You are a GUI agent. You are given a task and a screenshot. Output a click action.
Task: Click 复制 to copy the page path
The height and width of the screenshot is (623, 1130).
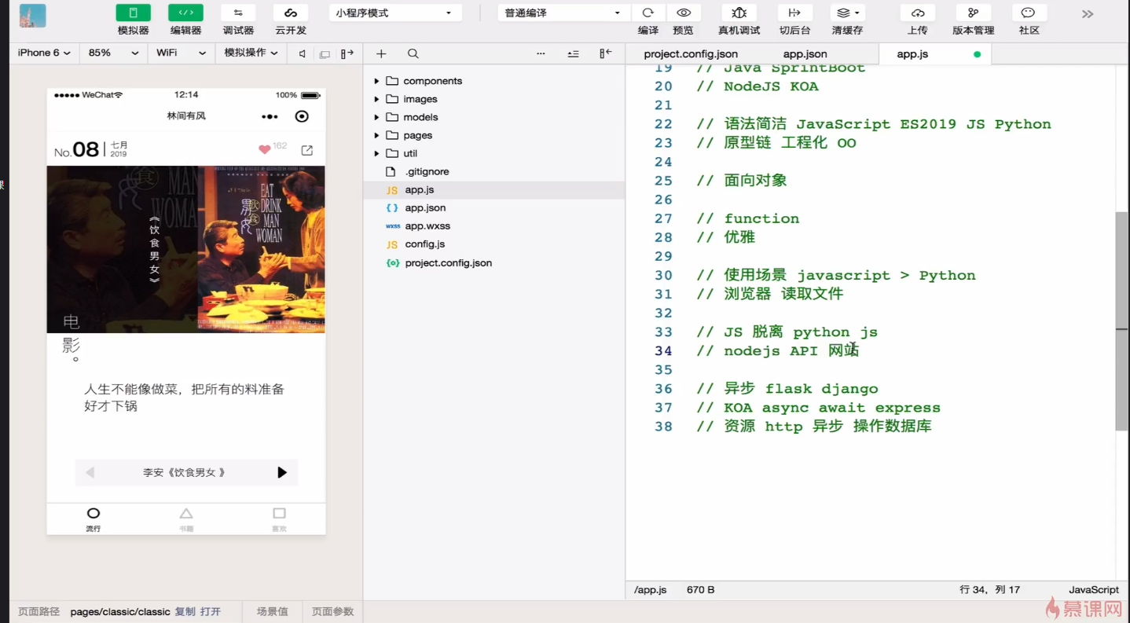[x=185, y=611]
